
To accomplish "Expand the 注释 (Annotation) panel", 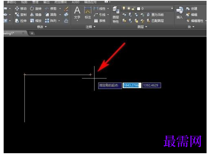I will (90, 27).
